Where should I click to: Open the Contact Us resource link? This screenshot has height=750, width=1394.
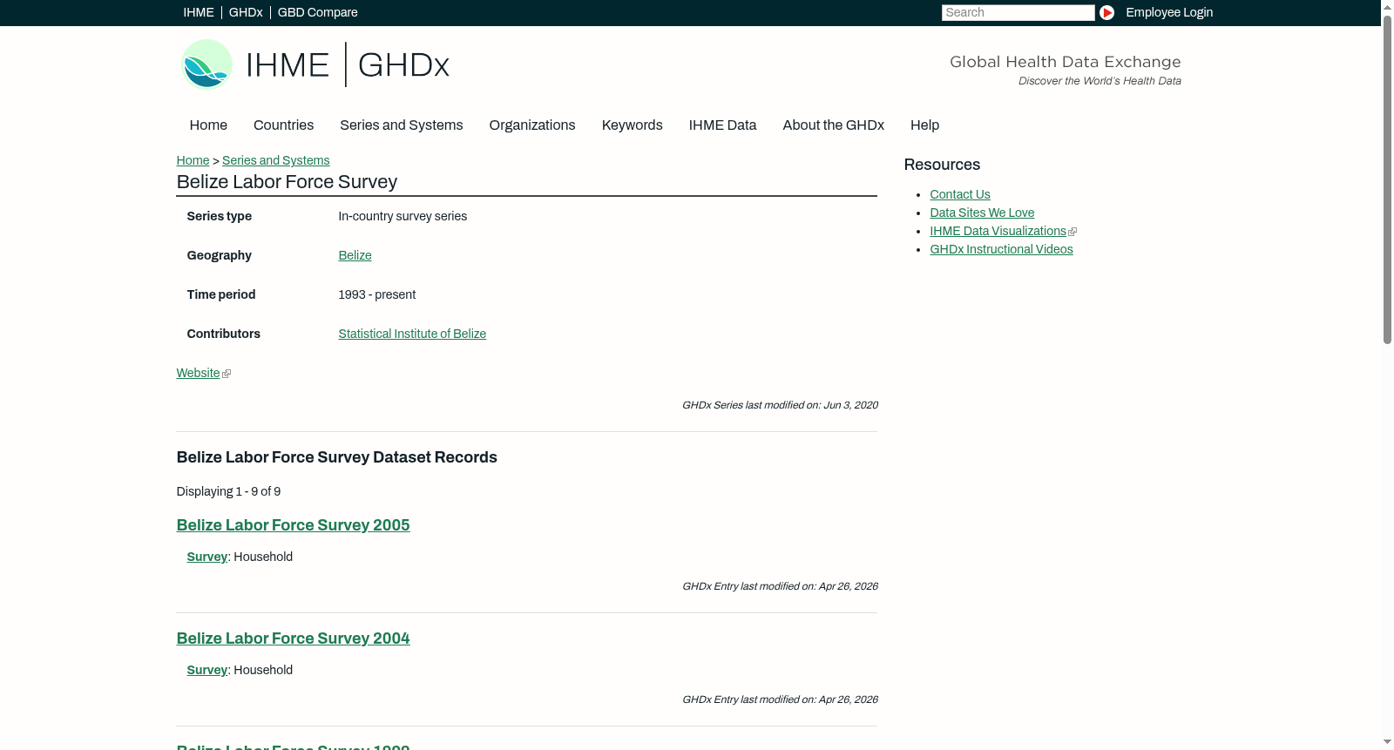click(960, 194)
